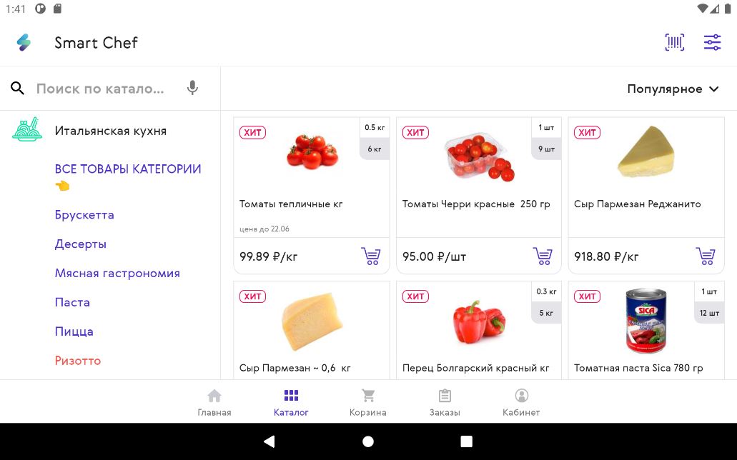Add Сыр Пармезан Реджанито to cart

click(706, 256)
